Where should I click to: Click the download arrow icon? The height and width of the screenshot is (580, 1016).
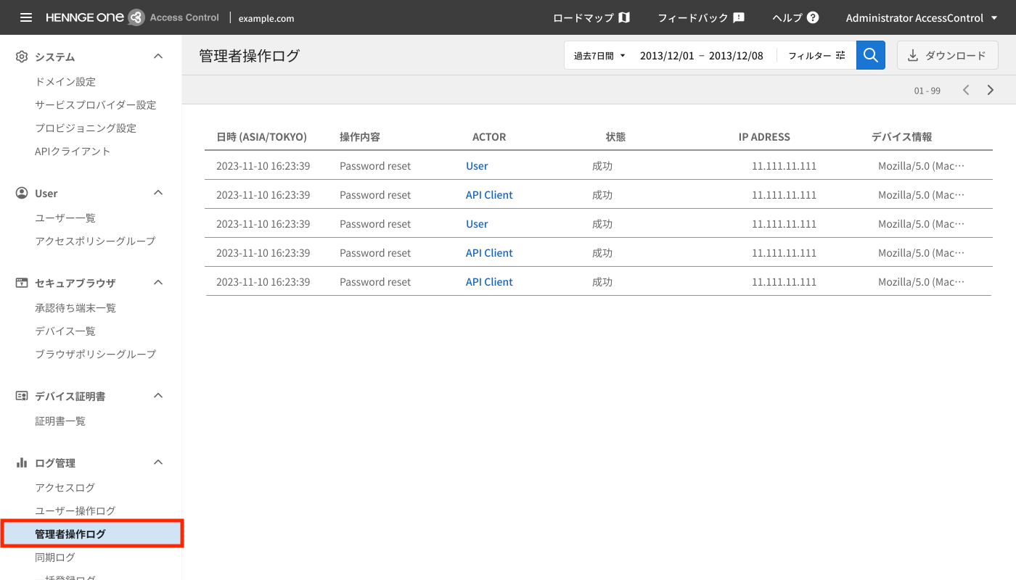point(913,55)
